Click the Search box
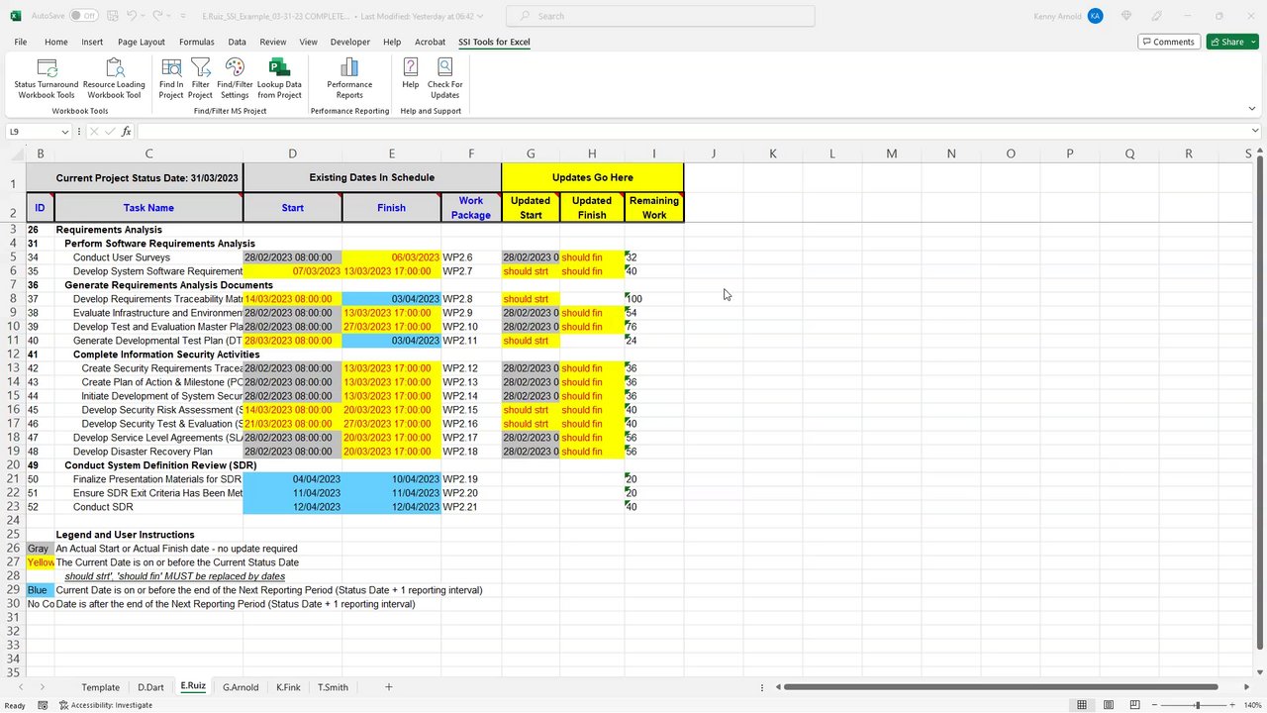This screenshot has width=1267, height=713. [660, 16]
